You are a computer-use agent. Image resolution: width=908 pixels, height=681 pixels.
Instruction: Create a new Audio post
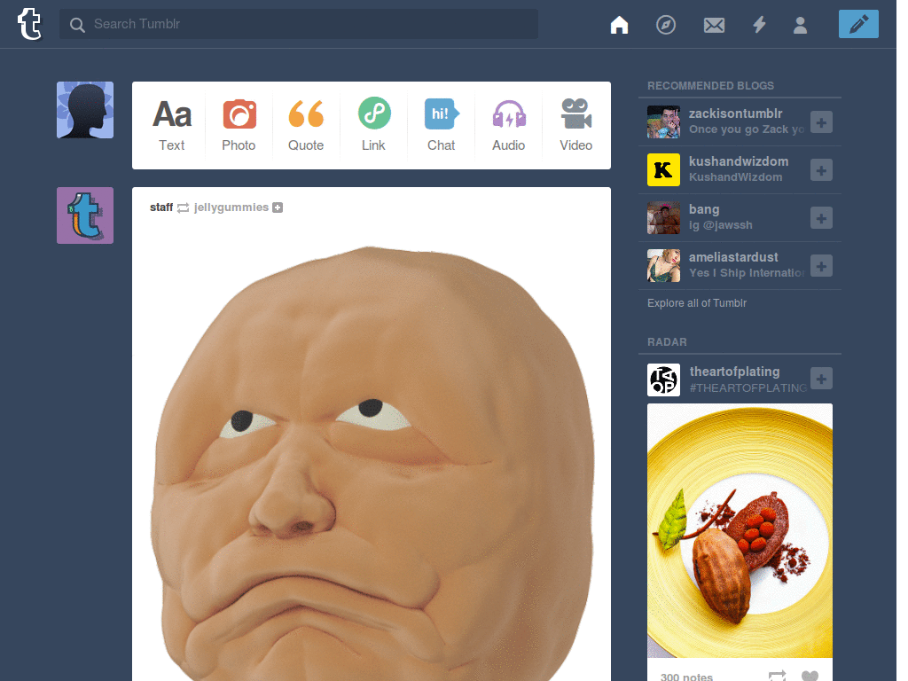[508, 125]
